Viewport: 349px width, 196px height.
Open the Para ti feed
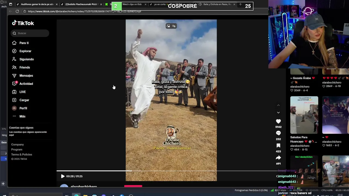pos(24,43)
